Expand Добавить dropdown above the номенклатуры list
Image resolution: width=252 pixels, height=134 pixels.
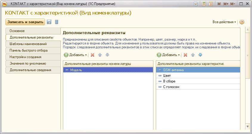tap(76, 55)
